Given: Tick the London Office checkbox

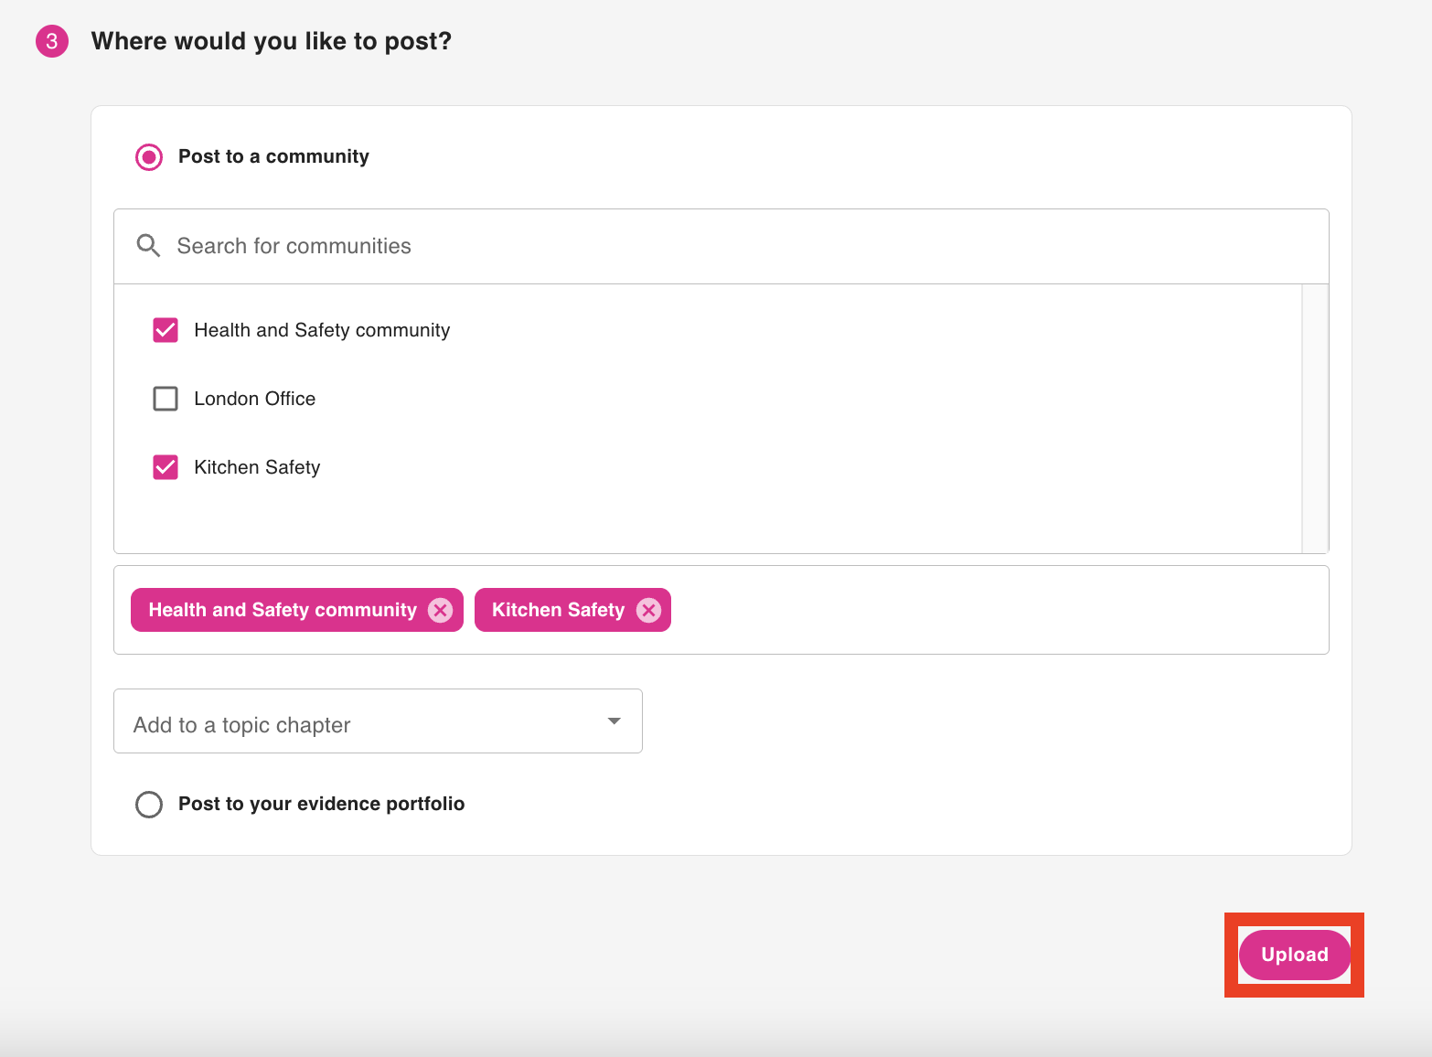Looking at the screenshot, I should point(166,399).
